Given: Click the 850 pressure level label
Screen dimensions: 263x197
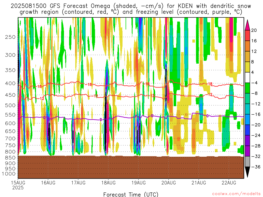Looking at the screenshot, I should 10,158.
